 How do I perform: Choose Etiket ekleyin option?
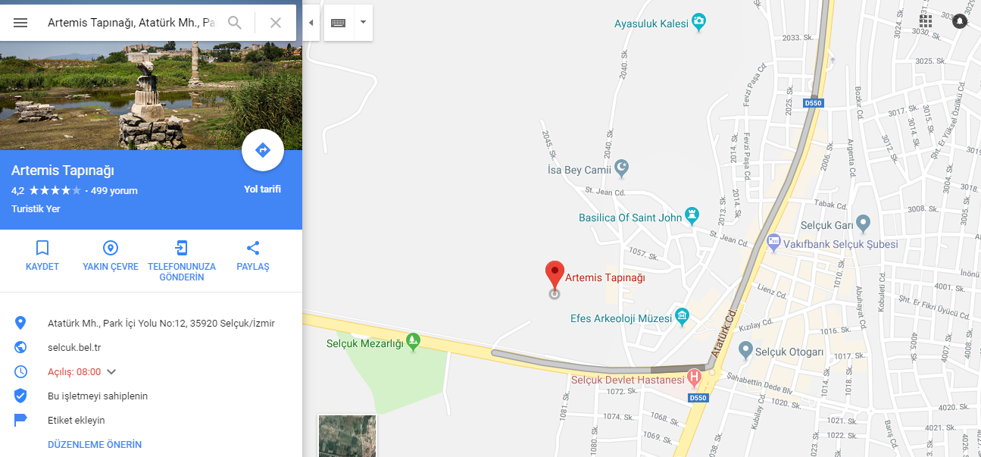(x=77, y=420)
